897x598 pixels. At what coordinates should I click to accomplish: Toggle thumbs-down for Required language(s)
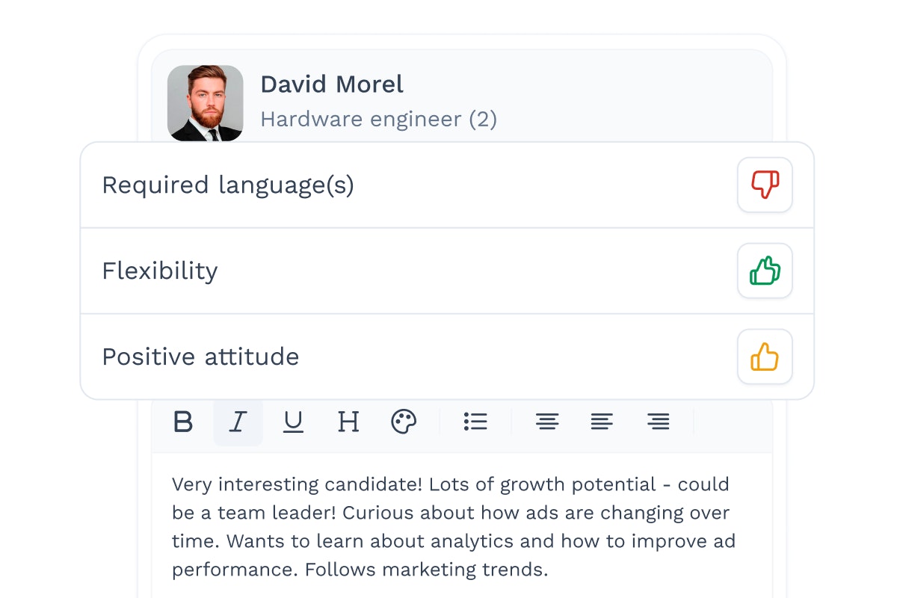point(765,185)
